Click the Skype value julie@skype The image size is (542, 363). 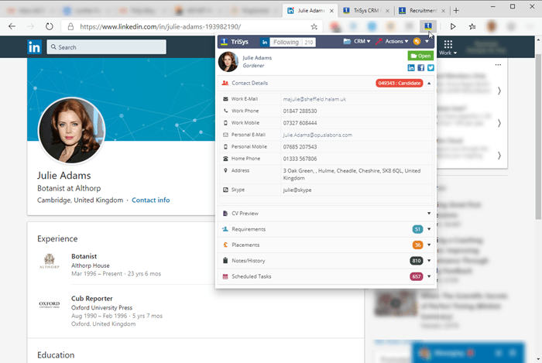click(297, 190)
